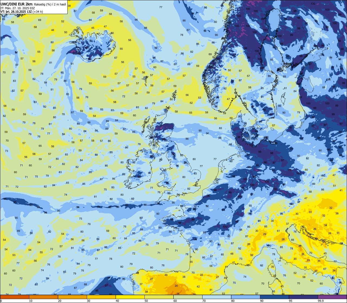Click the 'UWC/DINI EUR 2km' title text
Viewport: 347px width, 303px height.
click(17, 4)
